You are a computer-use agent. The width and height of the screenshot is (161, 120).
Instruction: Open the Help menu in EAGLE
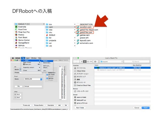[x=40, y=58]
